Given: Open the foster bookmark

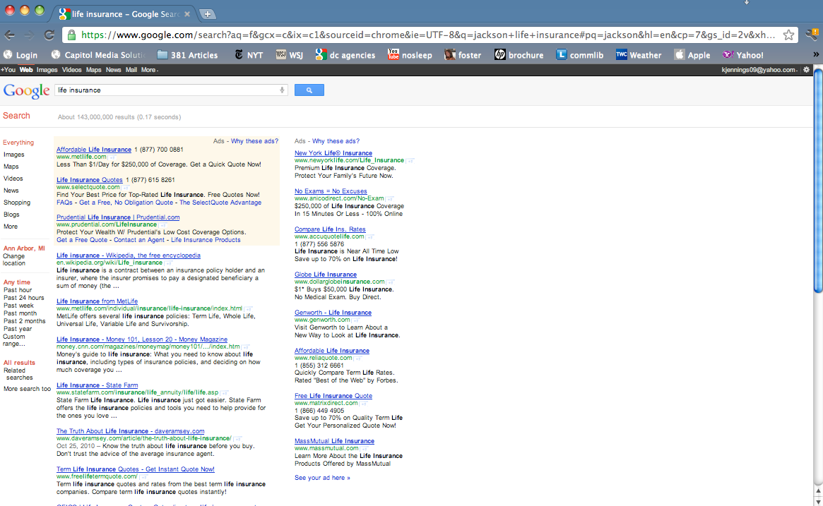Looking at the screenshot, I should pyautogui.click(x=463, y=55).
